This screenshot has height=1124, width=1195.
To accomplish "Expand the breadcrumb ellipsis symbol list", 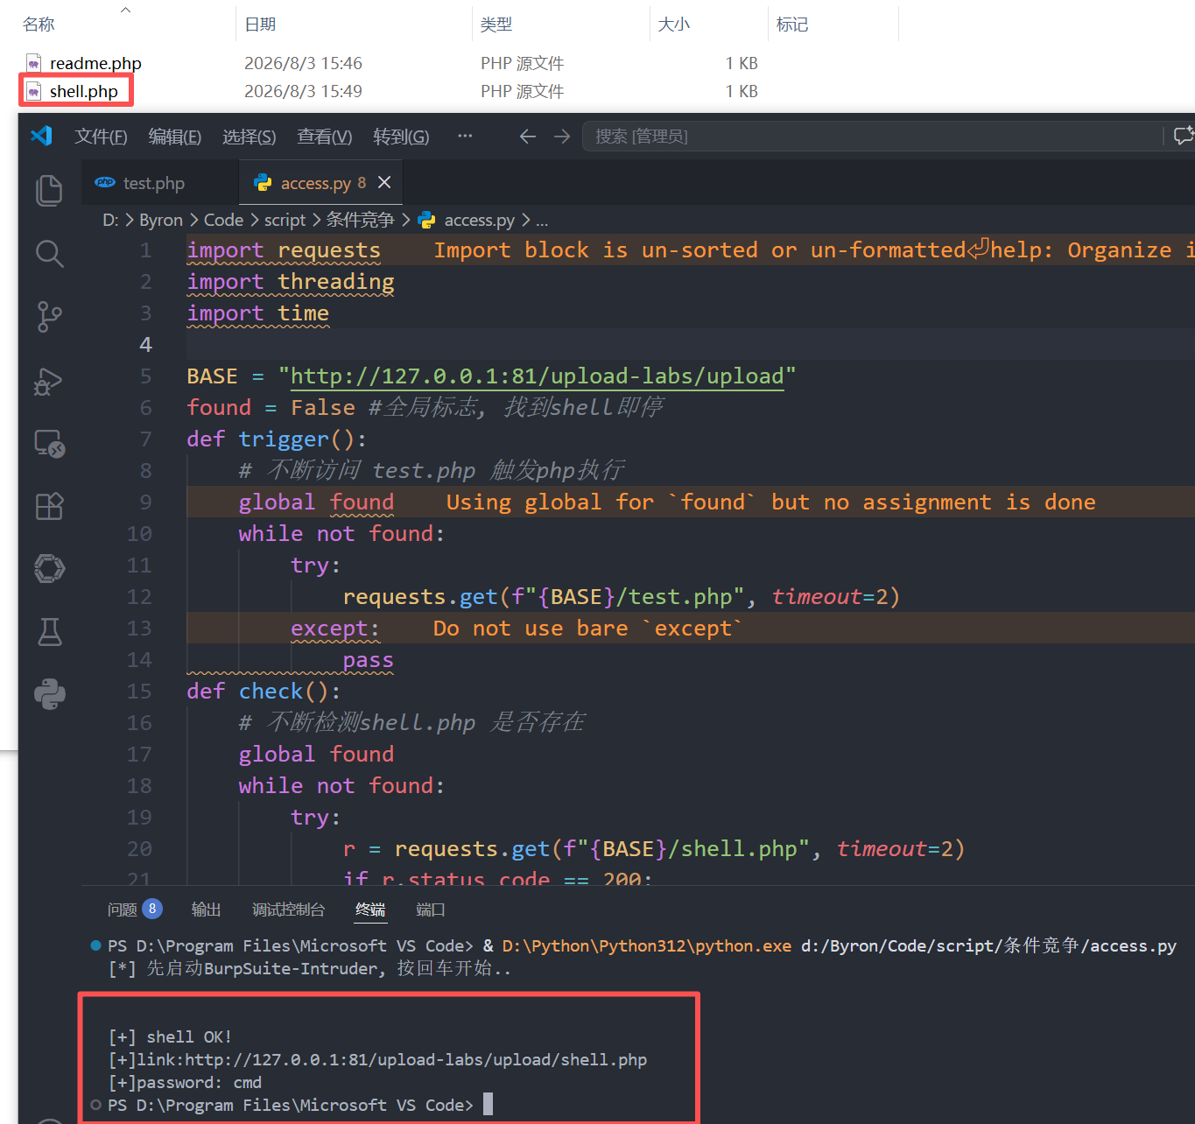I will pos(542,221).
